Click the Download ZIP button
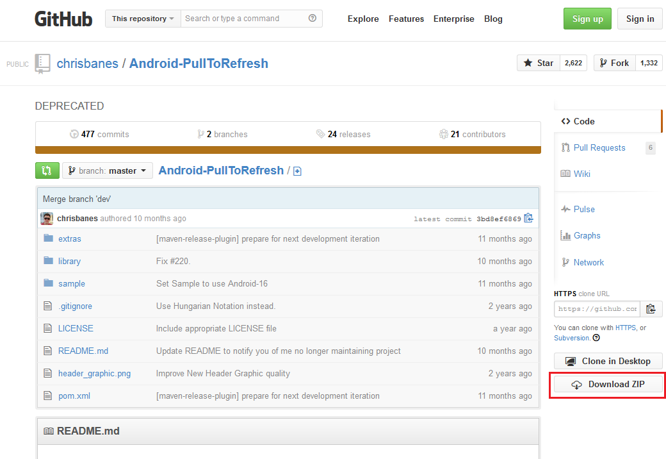The height and width of the screenshot is (459, 666). pyautogui.click(x=608, y=385)
